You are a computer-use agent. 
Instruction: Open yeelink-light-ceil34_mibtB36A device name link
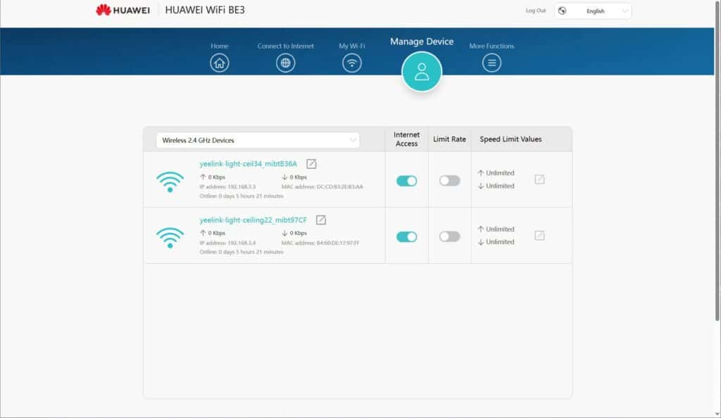pyautogui.click(x=249, y=163)
